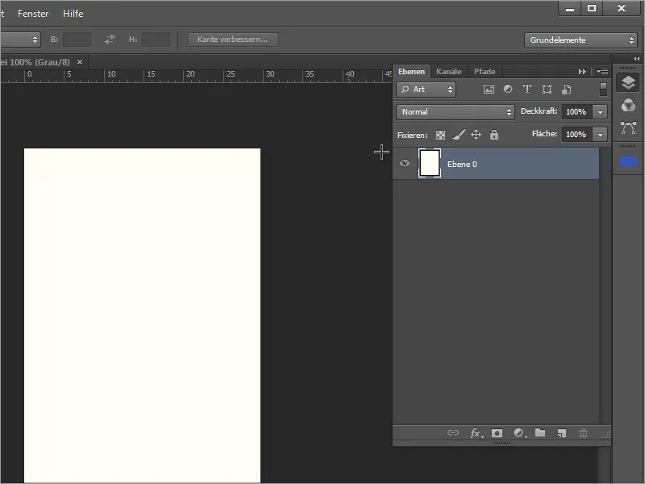This screenshot has width=645, height=484.
Task: Create a new fill or adjustment layer
Action: click(518, 433)
